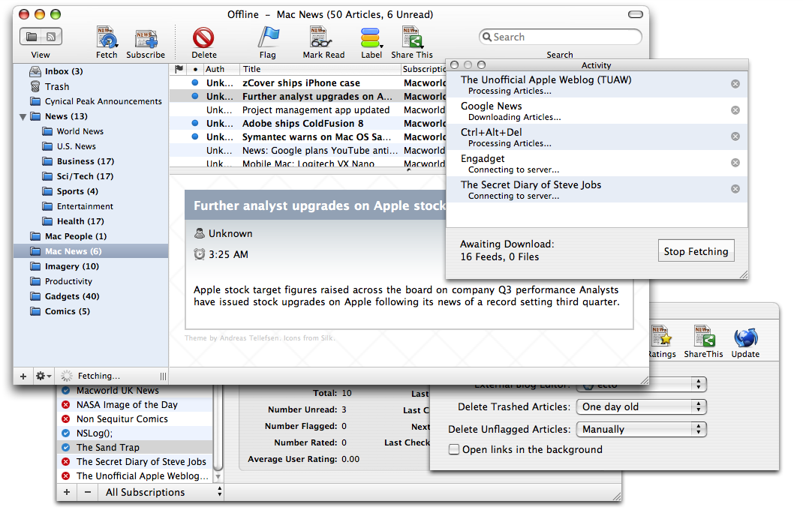Cancel the Ctrl+Alt+Del feed processing

pos(735,136)
